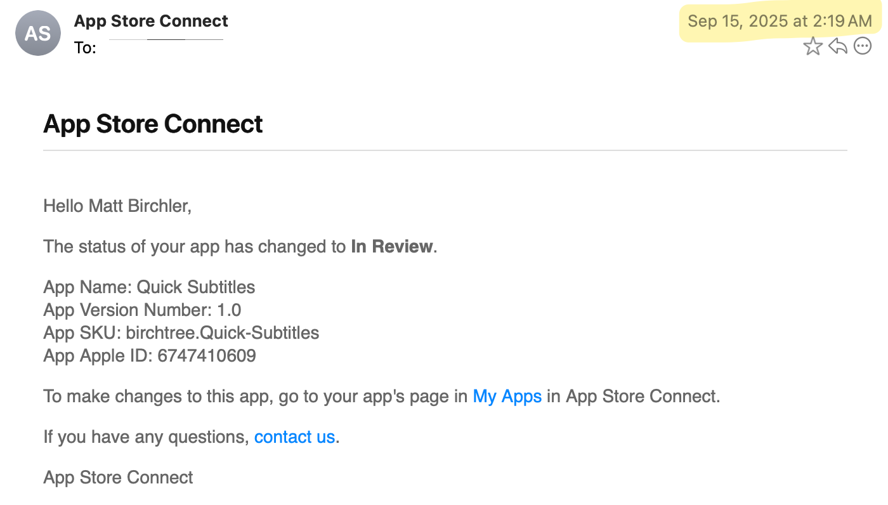Viewport: 888px width, 505px height.
Task: Click the If you have any questions text
Action: coord(146,437)
